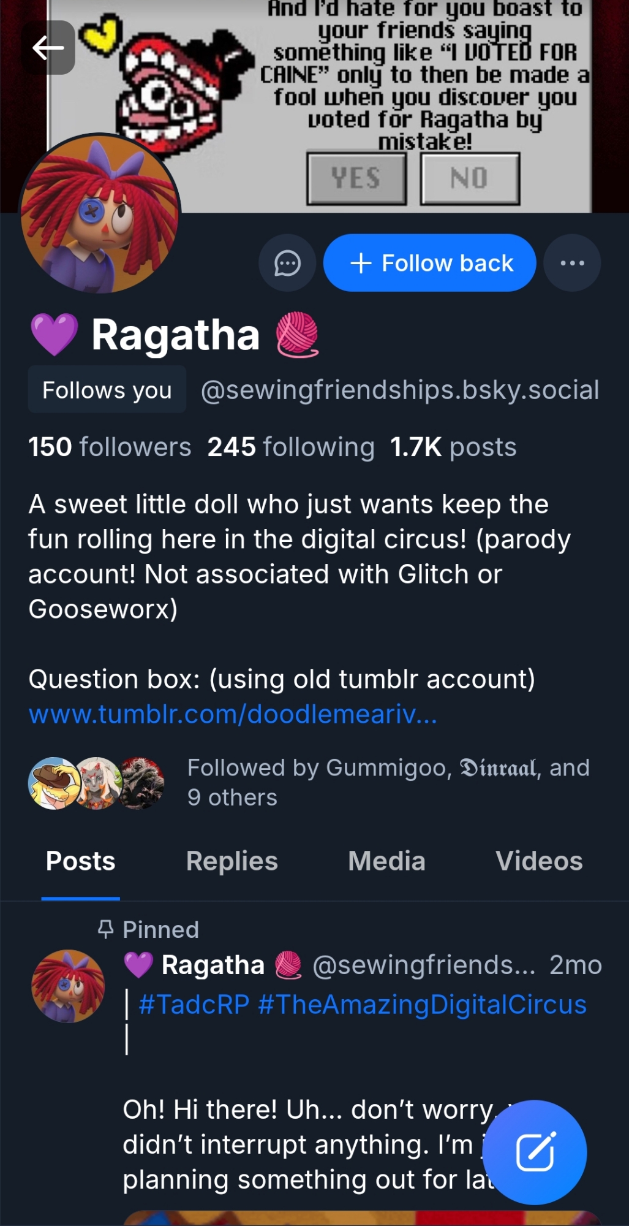
Task: Switch to the Videos tab
Action: pos(539,861)
